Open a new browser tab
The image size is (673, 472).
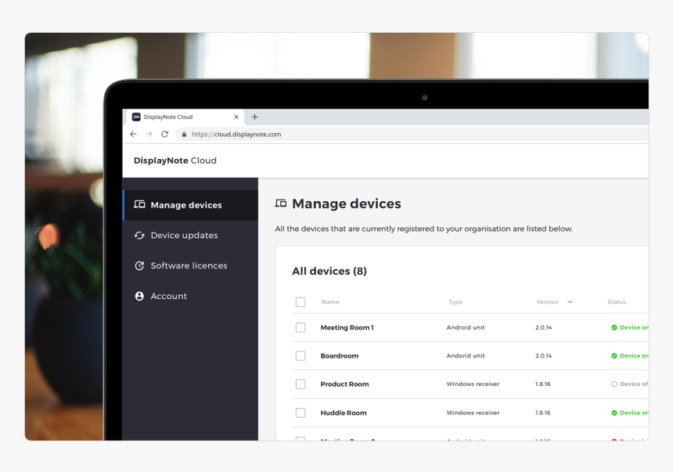point(254,117)
